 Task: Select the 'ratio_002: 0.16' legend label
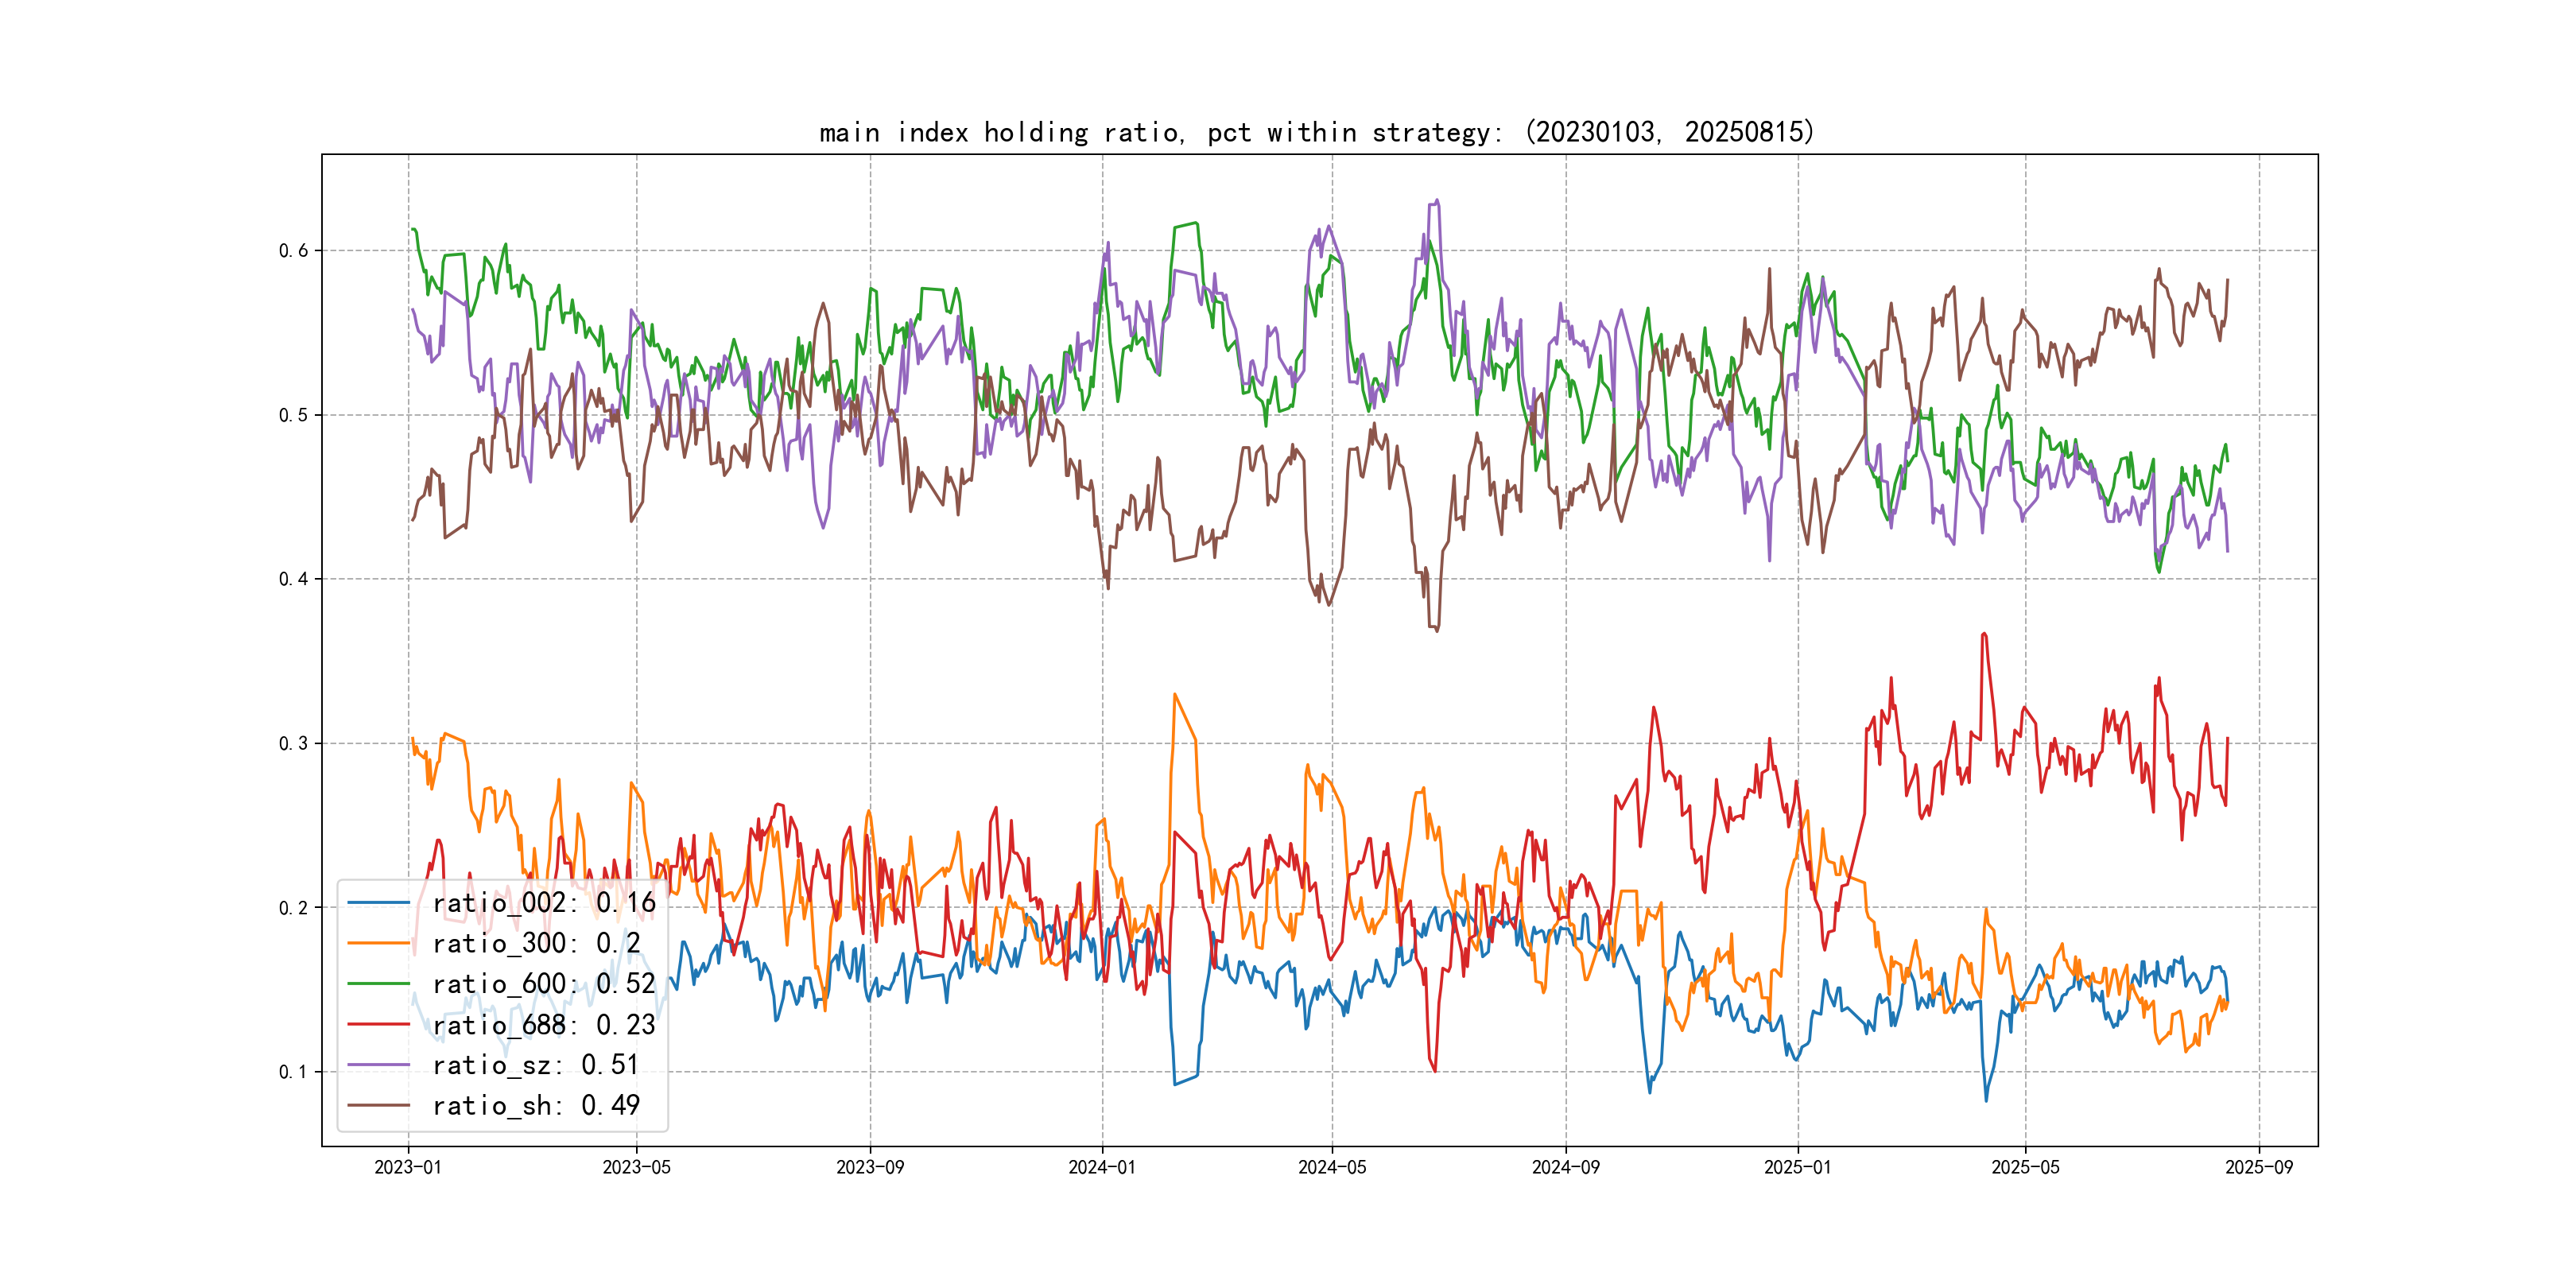[x=544, y=903]
